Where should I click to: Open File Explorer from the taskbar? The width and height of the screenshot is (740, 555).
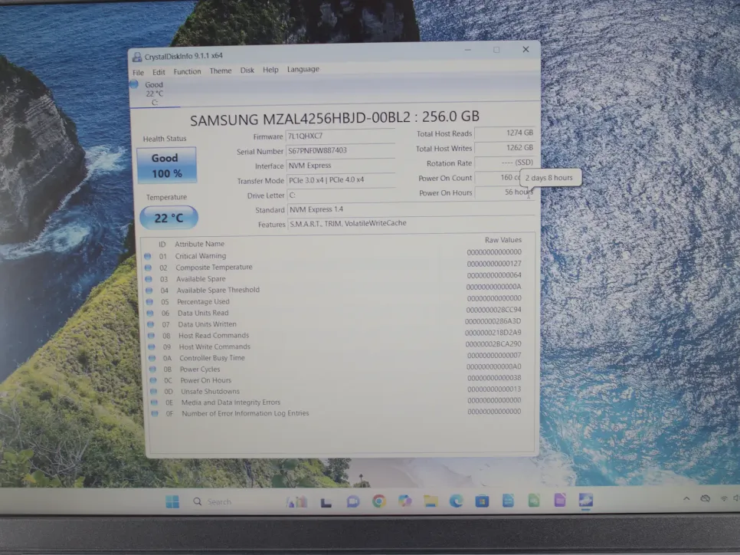pos(431,501)
